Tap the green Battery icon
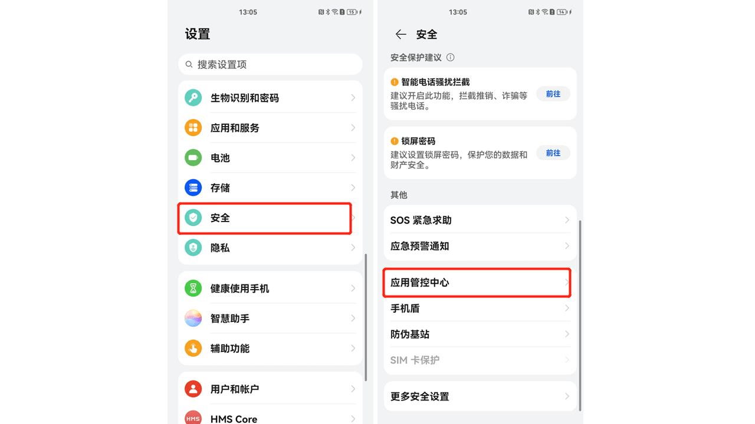This screenshot has width=755, height=424. click(x=193, y=158)
